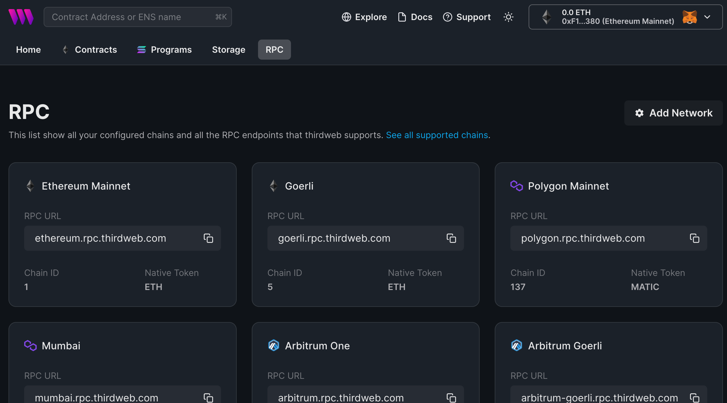Copy the arbitrum.rpc.thirdweb.com URL
The height and width of the screenshot is (403, 727).
click(451, 398)
